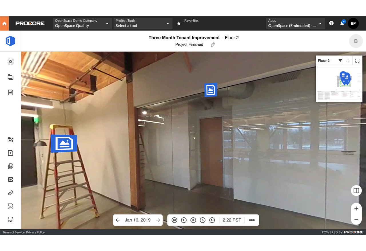Open the OpenSpace logo in sidebar

click(10, 41)
